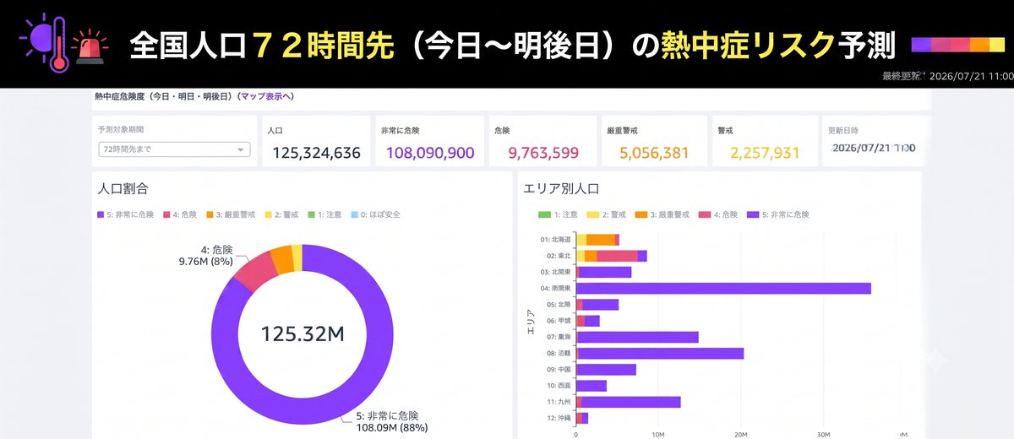This screenshot has width=1014, height=439.
Task: Toggle 1: 注意 in the エリア別人口 legend
Action: [559, 214]
